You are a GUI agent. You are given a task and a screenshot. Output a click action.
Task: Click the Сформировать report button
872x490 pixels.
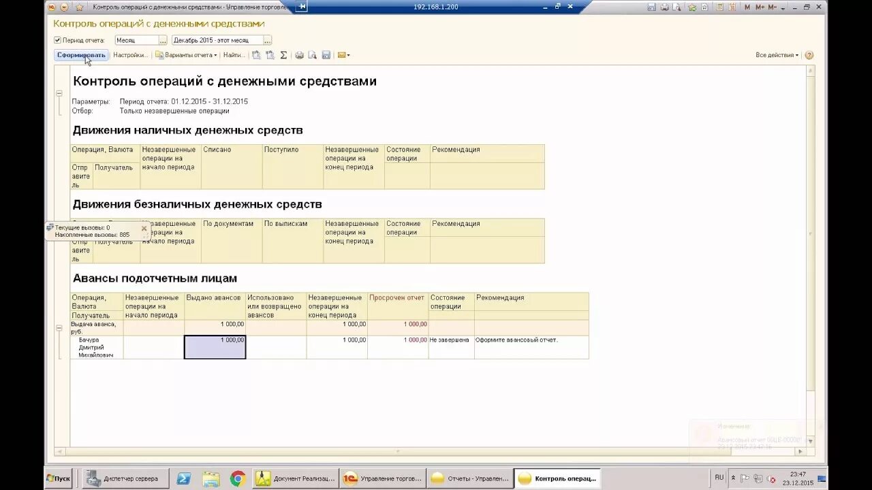point(81,55)
